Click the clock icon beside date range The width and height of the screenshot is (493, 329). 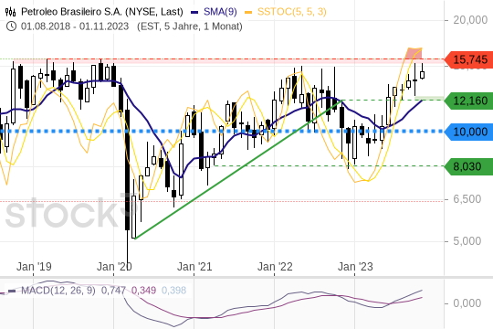point(11,27)
